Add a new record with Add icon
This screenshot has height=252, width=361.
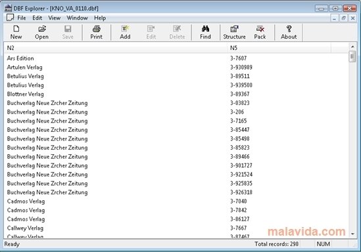pos(125,32)
